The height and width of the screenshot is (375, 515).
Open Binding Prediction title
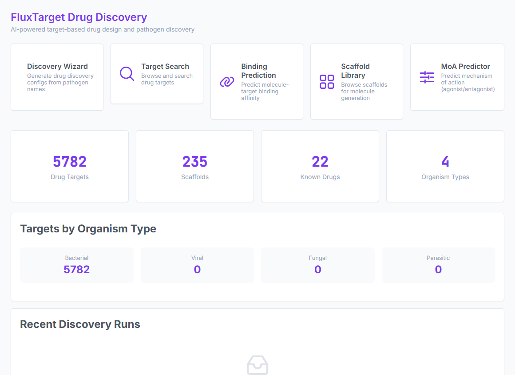coord(258,71)
